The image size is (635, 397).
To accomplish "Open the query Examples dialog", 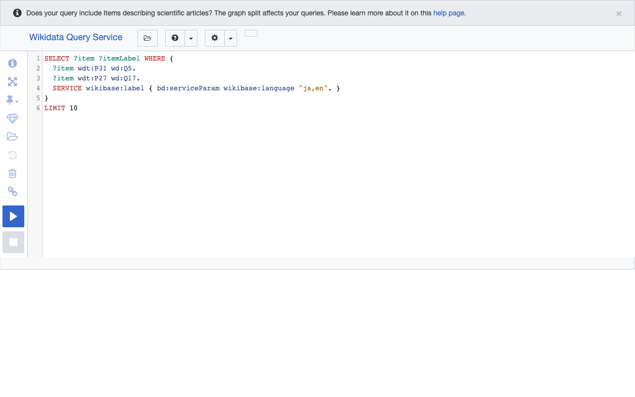I will [x=12, y=118].
